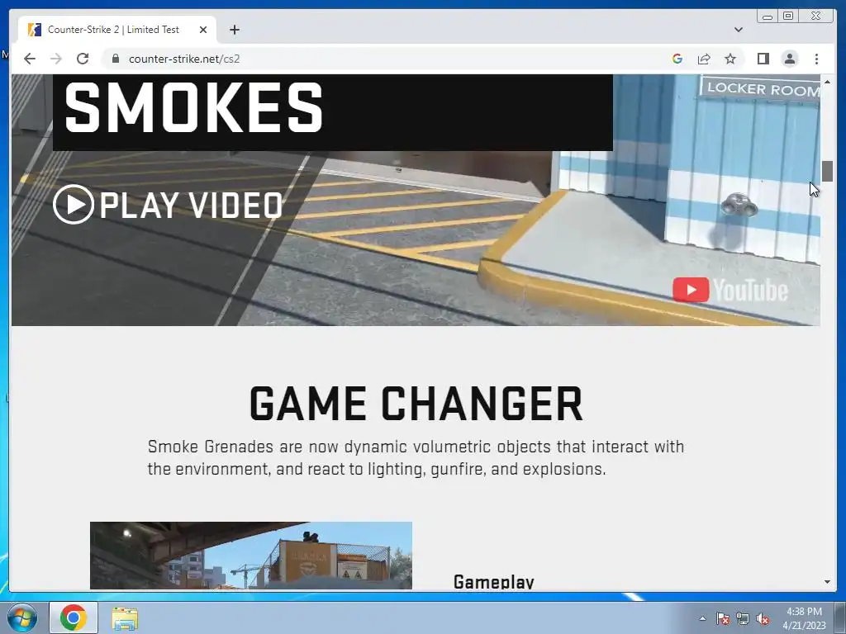Image resolution: width=846 pixels, height=634 pixels.
Task: Click the Google icon in address bar
Action: [677, 59]
